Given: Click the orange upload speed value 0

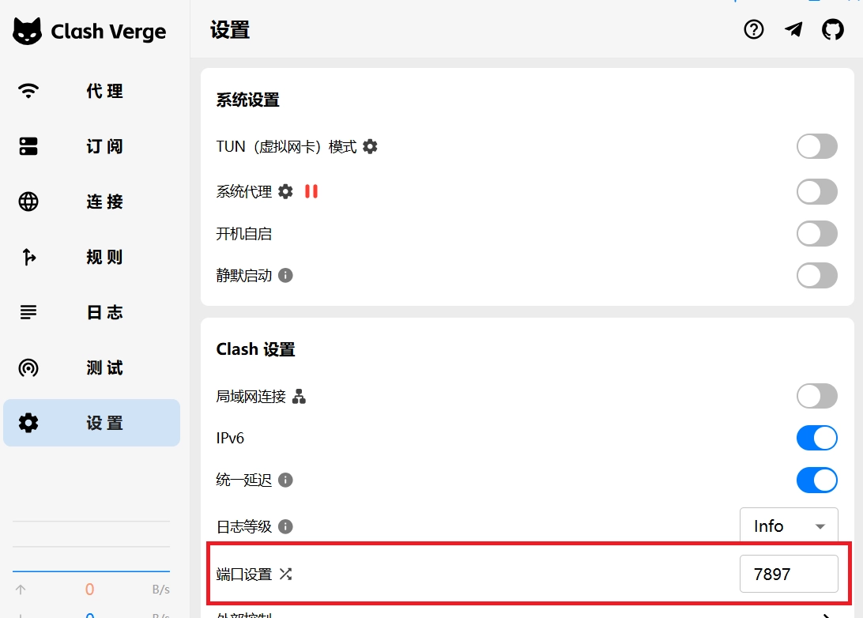Looking at the screenshot, I should (90, 590).
